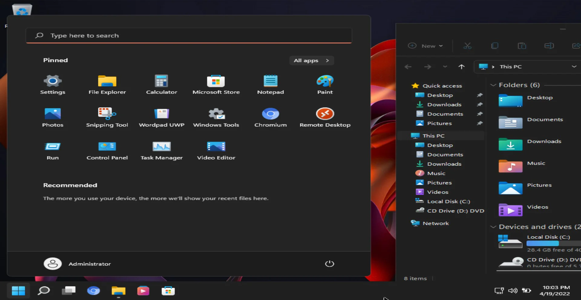Collapse the Folders section

[x=494, y=85]
